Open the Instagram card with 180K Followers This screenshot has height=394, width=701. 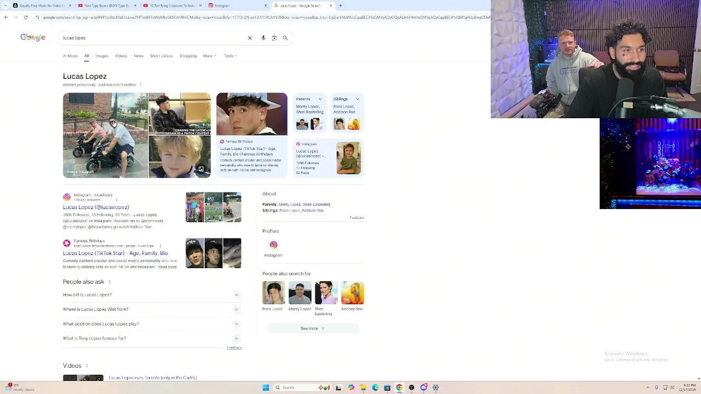click(329, 158)
